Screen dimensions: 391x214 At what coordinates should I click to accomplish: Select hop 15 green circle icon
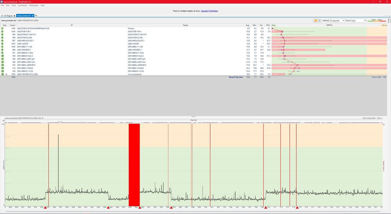pyautogui.click(x=2, y=71)
